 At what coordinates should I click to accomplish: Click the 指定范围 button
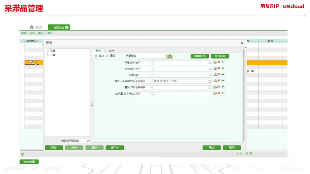[x=29, y=162]
